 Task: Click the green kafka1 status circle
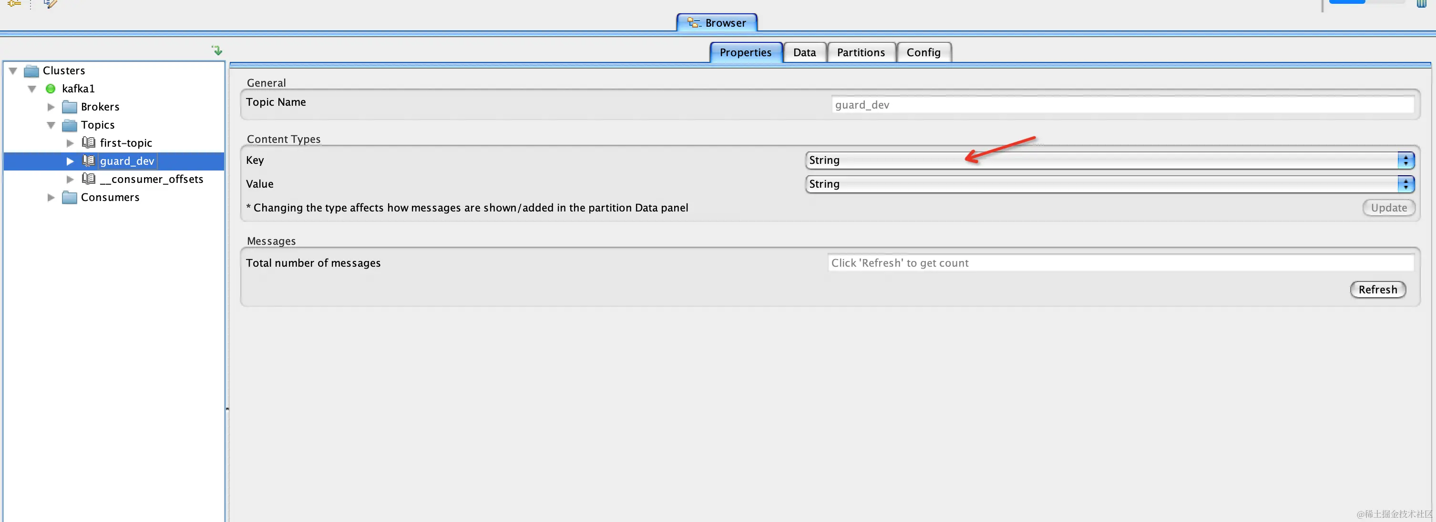[x=50, y=89]
